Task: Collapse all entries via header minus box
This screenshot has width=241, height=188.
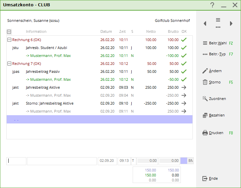Action: tap(9, 32)
